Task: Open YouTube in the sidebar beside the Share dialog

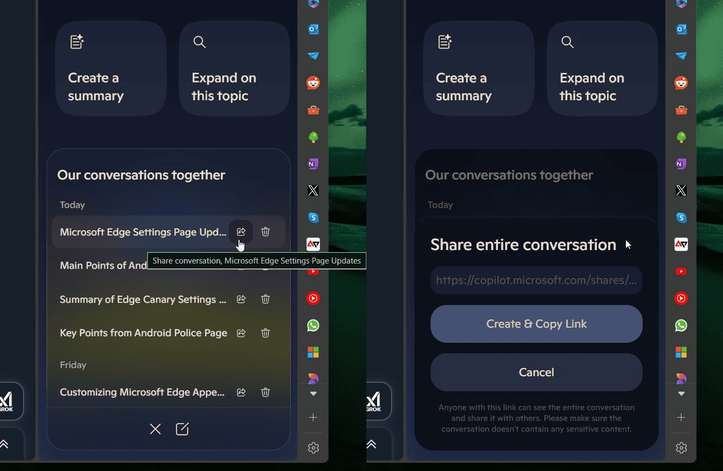Action: (x=681, y=272)
